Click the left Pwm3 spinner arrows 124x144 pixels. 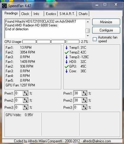pyautogui.click(x=26, y=107)
